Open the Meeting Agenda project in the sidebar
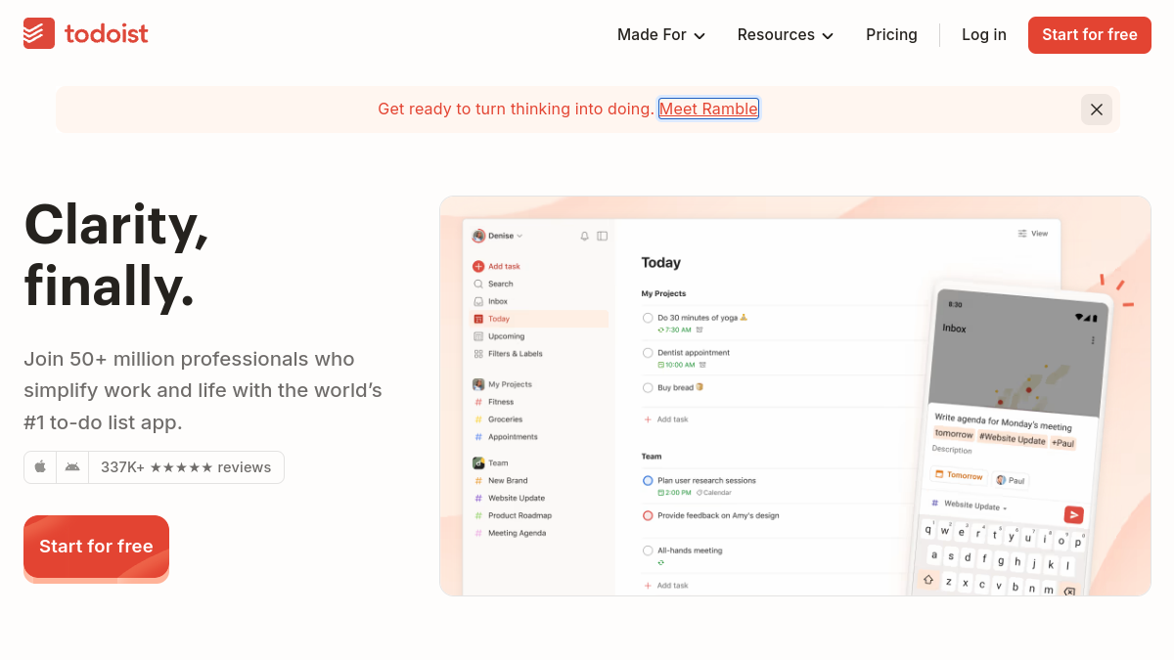Viewport: 1174px width, 660px height. point(510,533)
